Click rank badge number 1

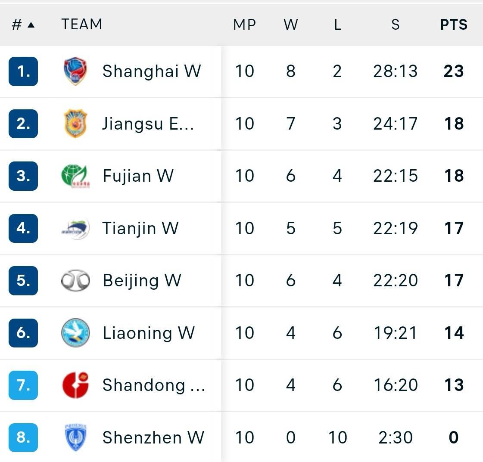(x=23, y=71)
